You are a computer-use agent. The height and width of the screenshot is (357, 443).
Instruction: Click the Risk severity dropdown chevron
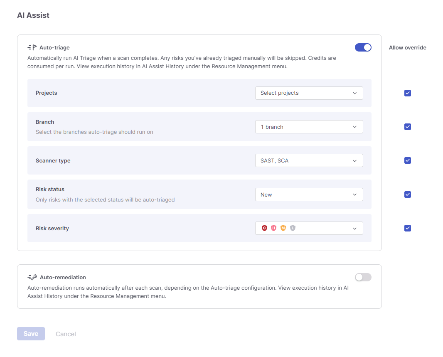[x=355, y=229]
